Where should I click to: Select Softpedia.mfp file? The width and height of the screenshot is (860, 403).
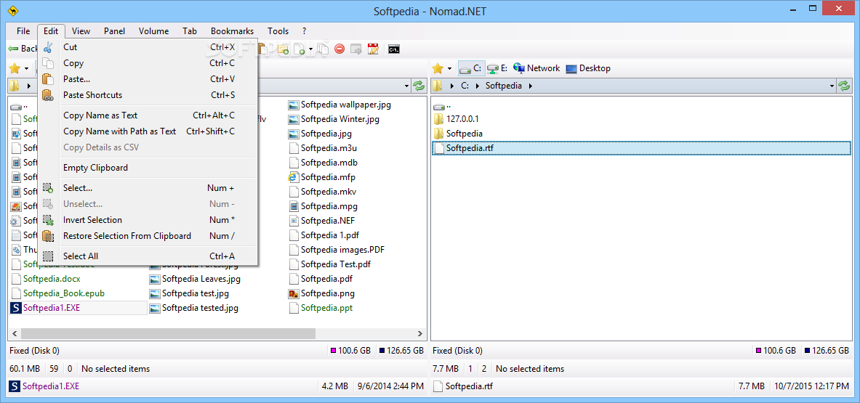pyautogui.click(x=322, y=177)
